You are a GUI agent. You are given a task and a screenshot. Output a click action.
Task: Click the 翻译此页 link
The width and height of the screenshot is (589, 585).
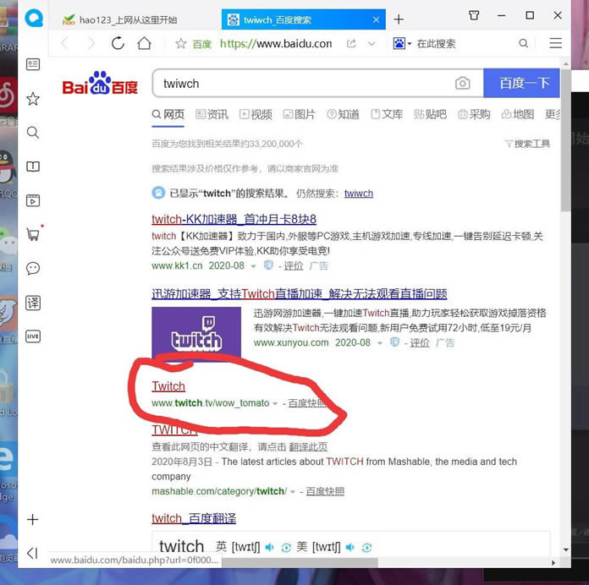click(x=308, y=446)
